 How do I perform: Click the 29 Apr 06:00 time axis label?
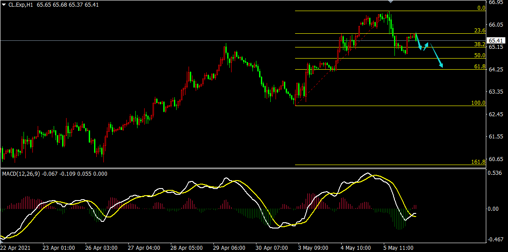[x=229, y=248]
